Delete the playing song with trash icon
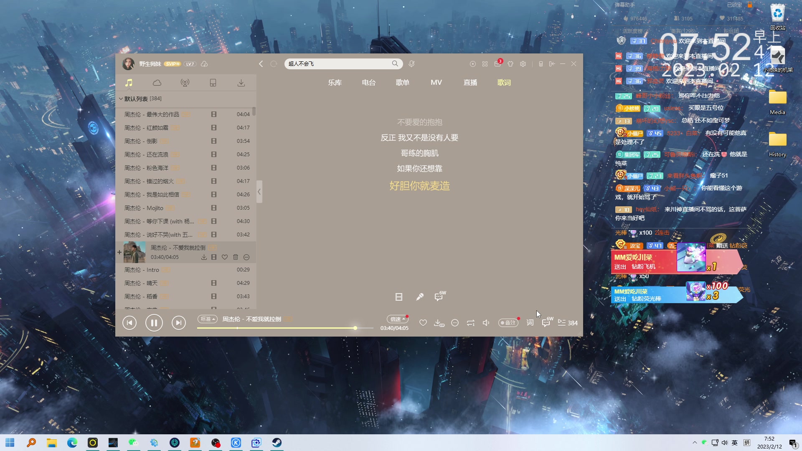The width and height of the screenshot is (802, 451). click(236, 257)
